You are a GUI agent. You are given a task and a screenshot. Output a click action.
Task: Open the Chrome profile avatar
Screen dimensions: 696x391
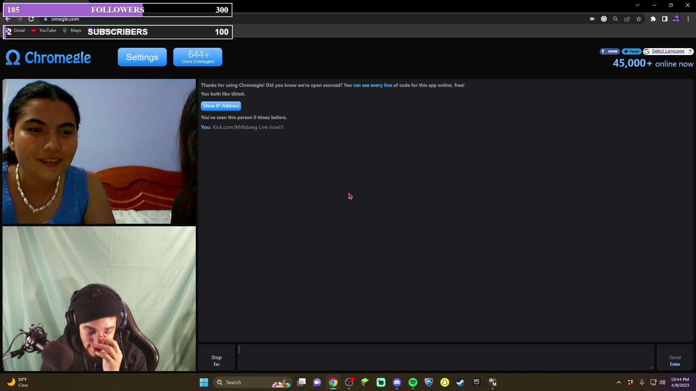[676, 19]
